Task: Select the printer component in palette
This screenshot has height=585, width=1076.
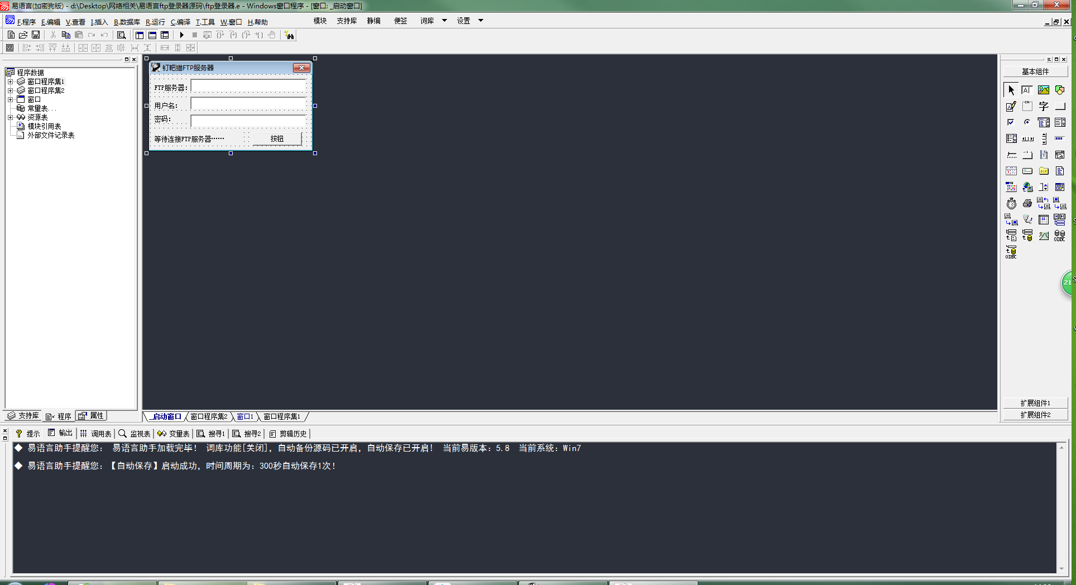Action: tap(1027, 204)
